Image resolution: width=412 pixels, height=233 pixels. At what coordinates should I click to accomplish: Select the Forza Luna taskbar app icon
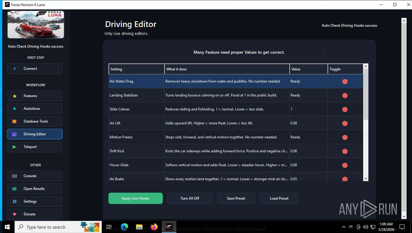click(169, 227)
